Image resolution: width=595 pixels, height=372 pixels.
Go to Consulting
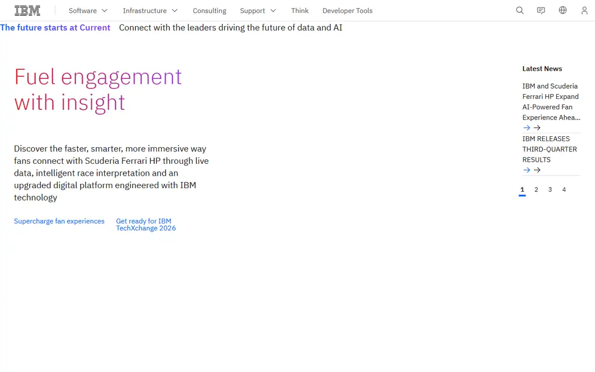(209, 11)
